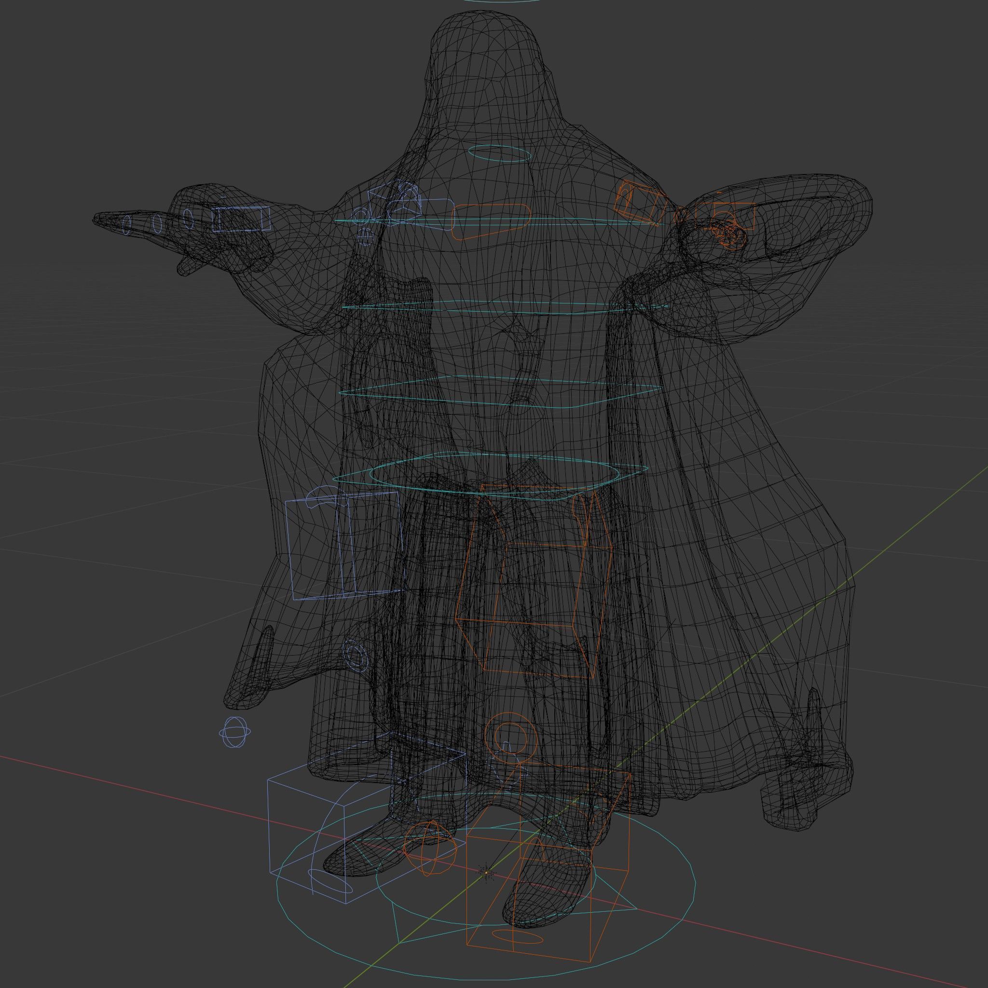This screenshot has height=988, width=988.
Task: Select the orange wire sphere between the feet
Action: click(x=430, y=849)
